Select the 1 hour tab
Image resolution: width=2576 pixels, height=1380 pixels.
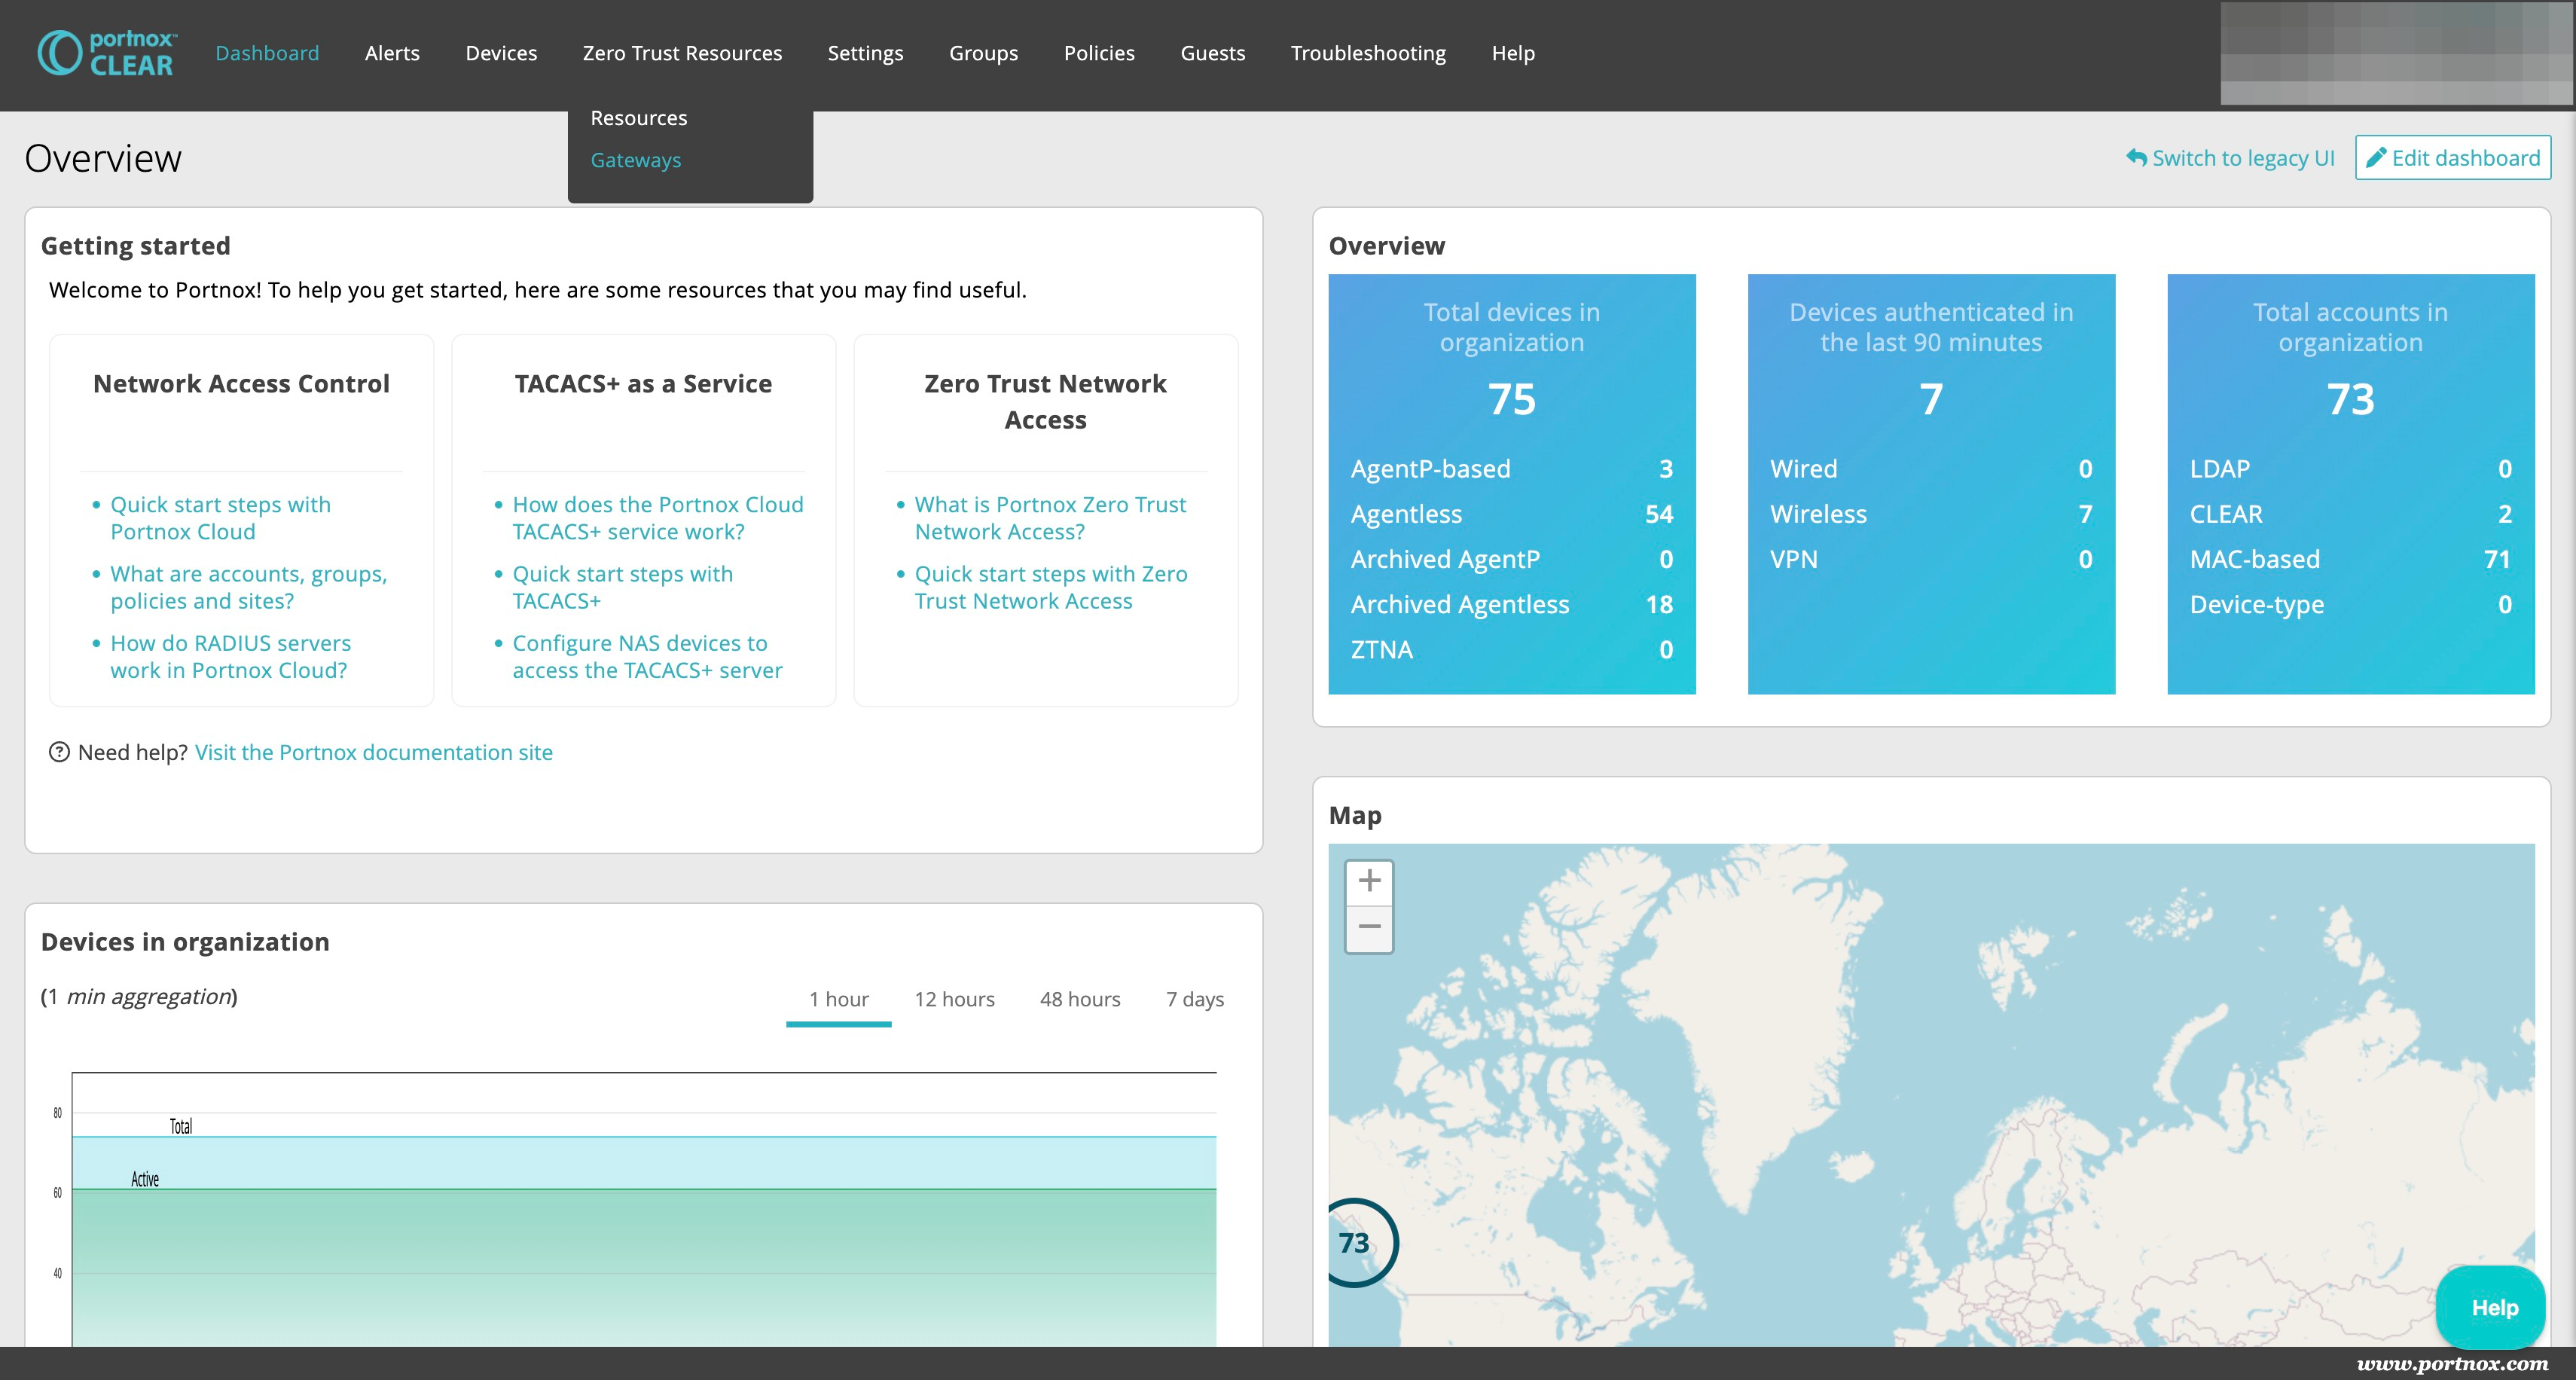[x=838, y=999]
